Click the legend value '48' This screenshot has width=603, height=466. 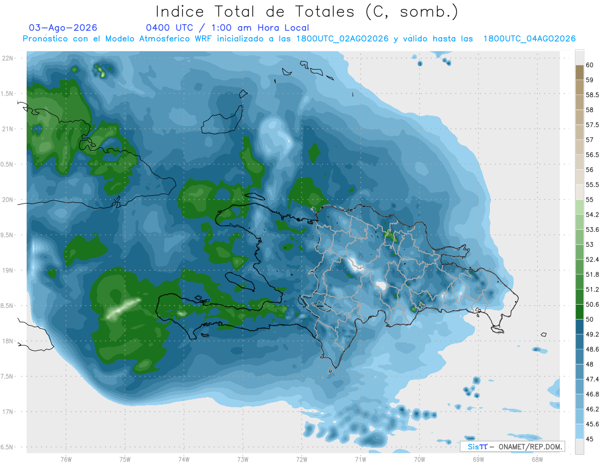point(590,364)
